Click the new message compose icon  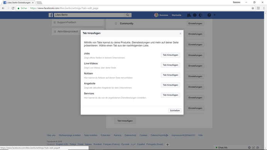coord(253,148)
